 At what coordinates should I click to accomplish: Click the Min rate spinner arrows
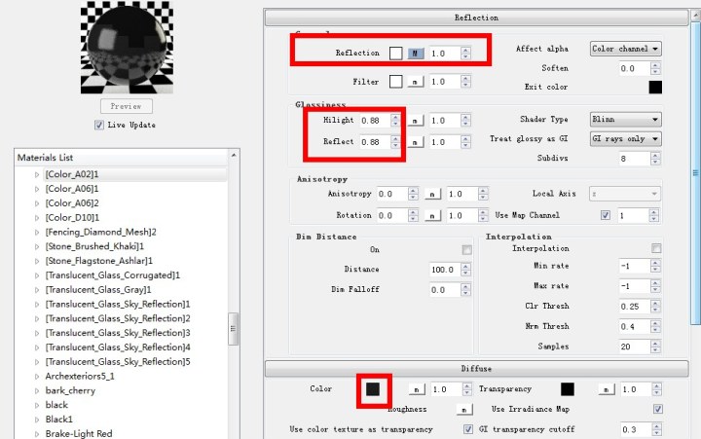[x=655, y=267]
